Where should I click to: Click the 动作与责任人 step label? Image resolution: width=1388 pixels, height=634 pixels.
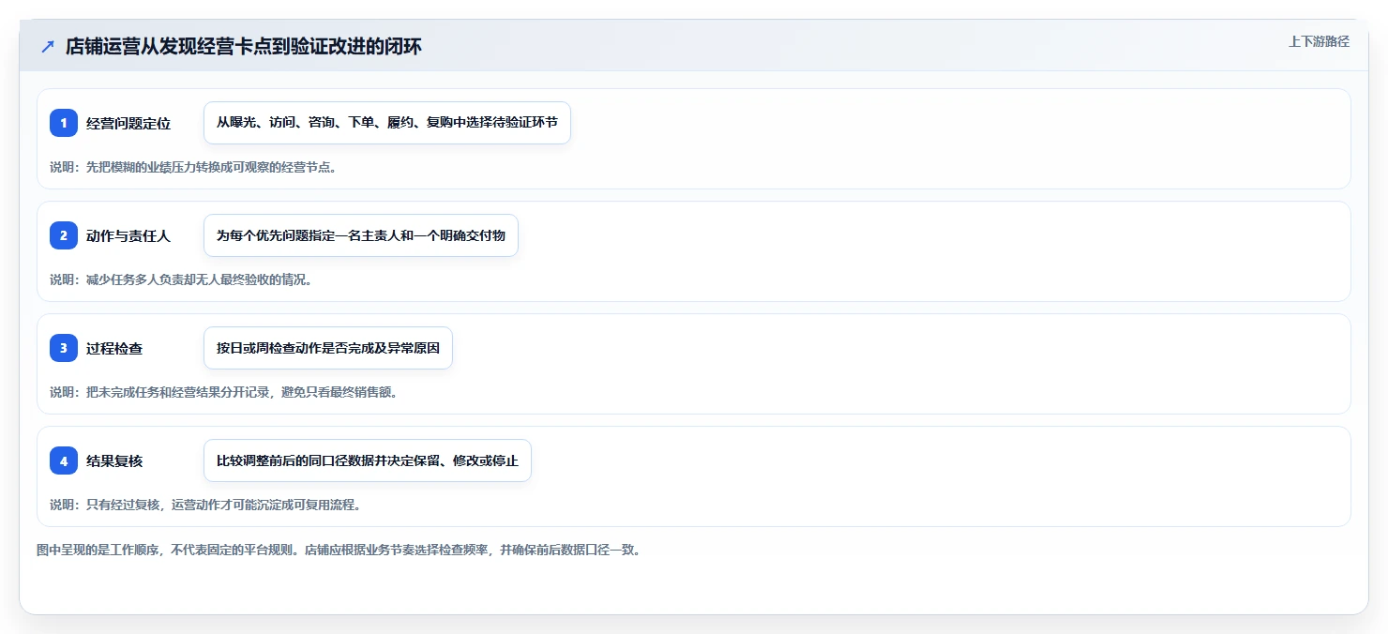coord(128,235)
